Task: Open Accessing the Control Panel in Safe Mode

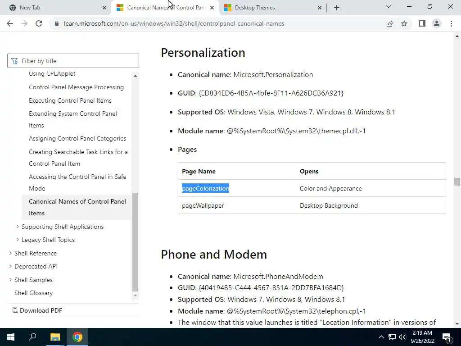Action: (x=77, y=182)
